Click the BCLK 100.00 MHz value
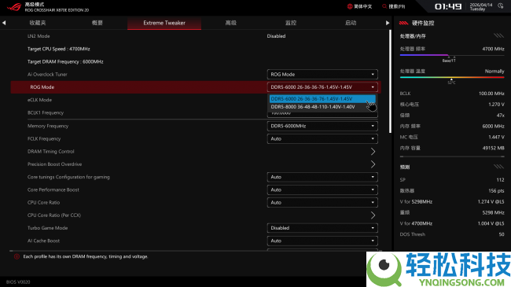Viewport: 511px width, 287px height. 491,94
